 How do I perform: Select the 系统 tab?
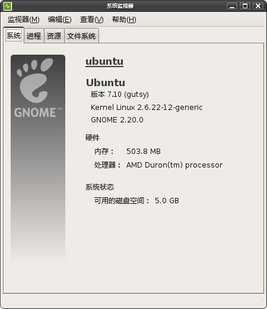(x=14, y=36)
